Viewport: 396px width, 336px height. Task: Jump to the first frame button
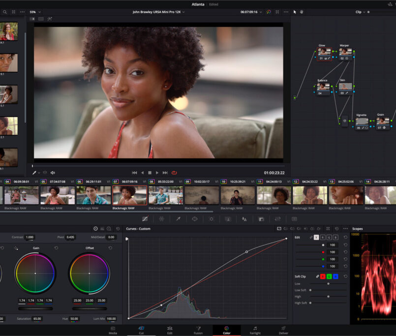(x=134, y=173)
